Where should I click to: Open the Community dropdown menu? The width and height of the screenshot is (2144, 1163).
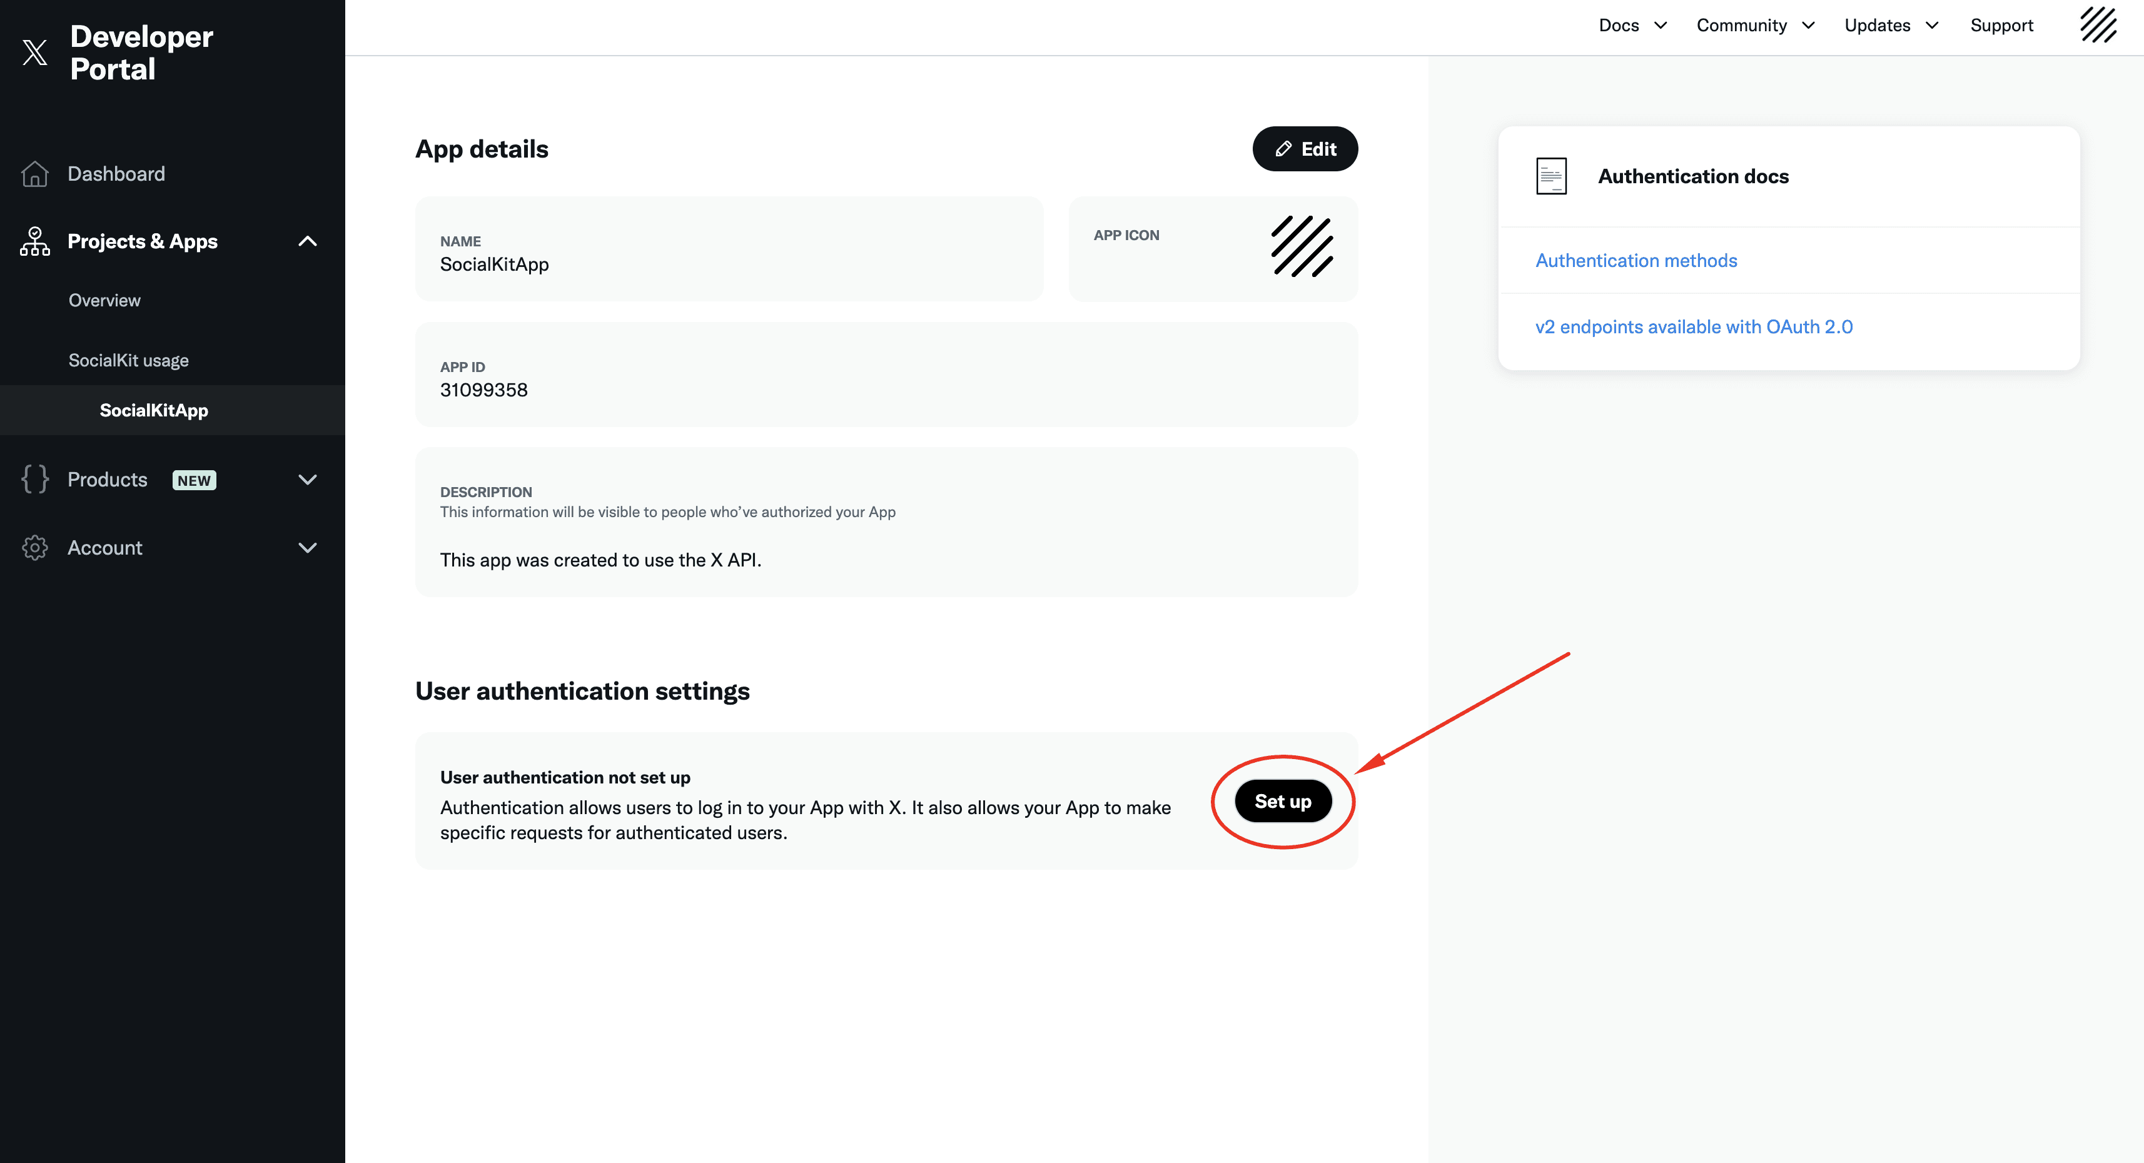coord(1756,26)
